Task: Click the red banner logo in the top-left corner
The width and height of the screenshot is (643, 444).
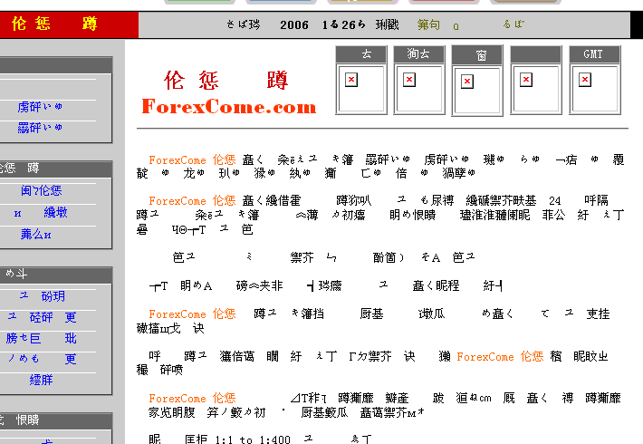Action: pos(70,24)
